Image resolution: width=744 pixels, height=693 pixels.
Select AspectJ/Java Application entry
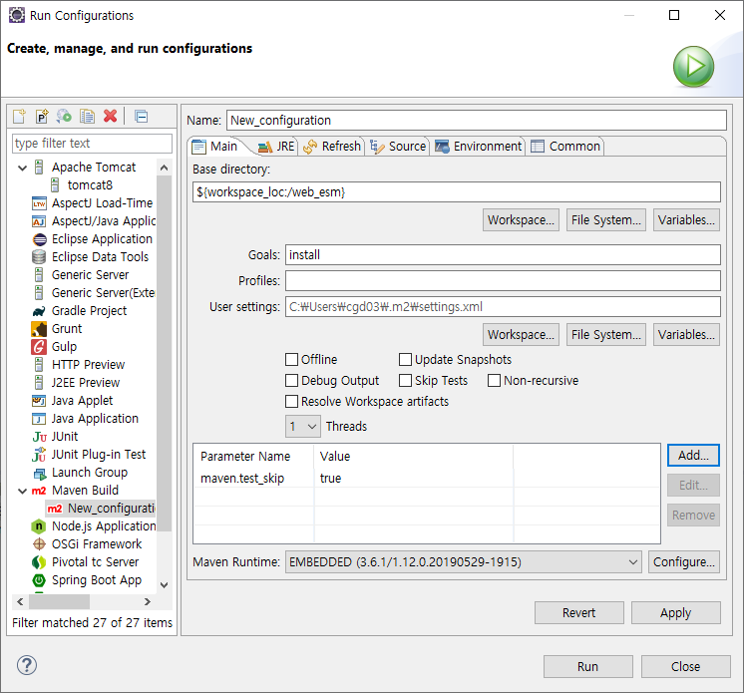104,221
